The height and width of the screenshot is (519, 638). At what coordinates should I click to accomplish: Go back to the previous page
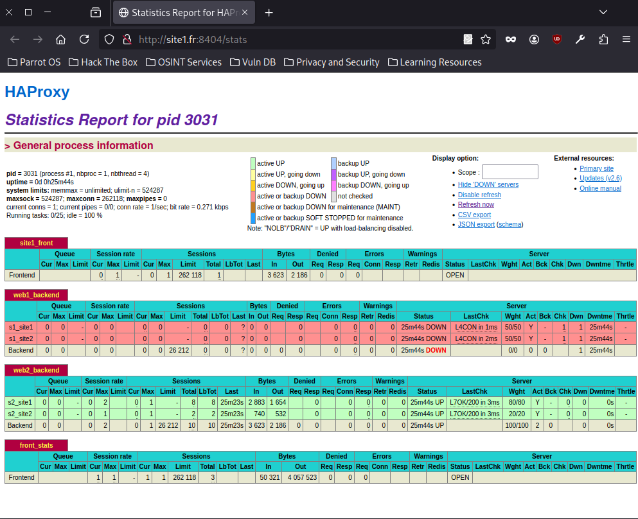15,39
